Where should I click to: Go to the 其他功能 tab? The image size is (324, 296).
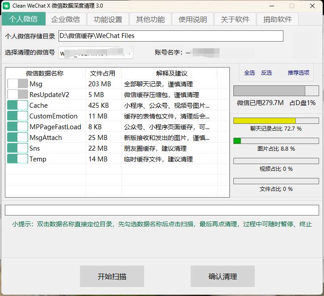tap(150, 19)
